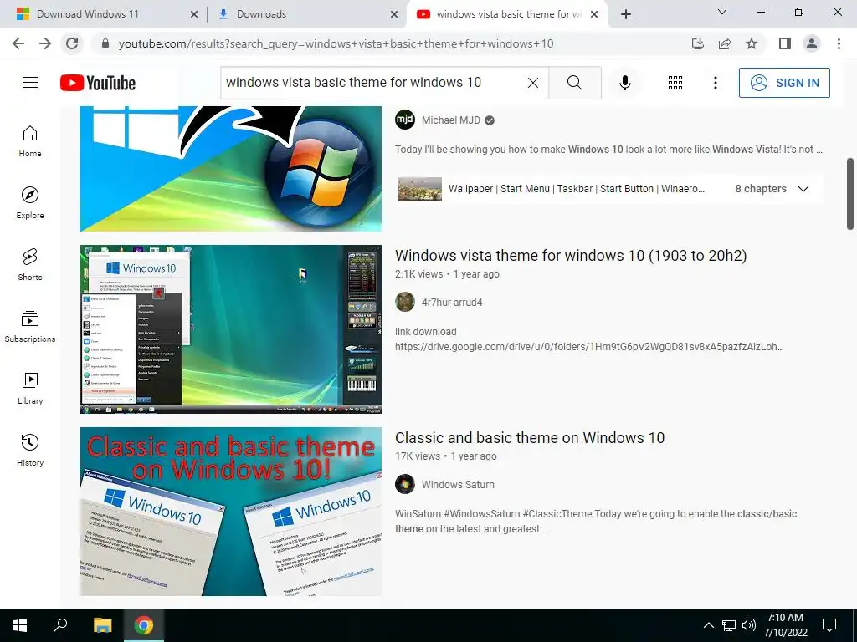Open Subscriptions in the sidebar
Image resolution: width=857 pixels, height=642 pixels.
30,327
